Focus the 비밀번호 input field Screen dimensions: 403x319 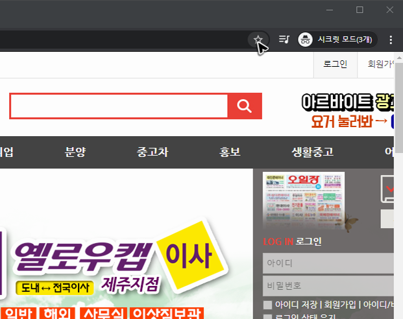click(328, 286)
